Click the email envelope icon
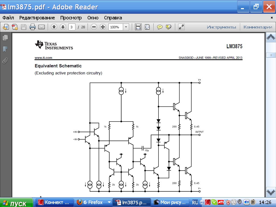 pos(41,27)
